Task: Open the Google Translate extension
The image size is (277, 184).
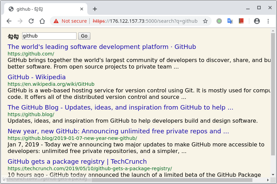Action: (x=230, y=21)
